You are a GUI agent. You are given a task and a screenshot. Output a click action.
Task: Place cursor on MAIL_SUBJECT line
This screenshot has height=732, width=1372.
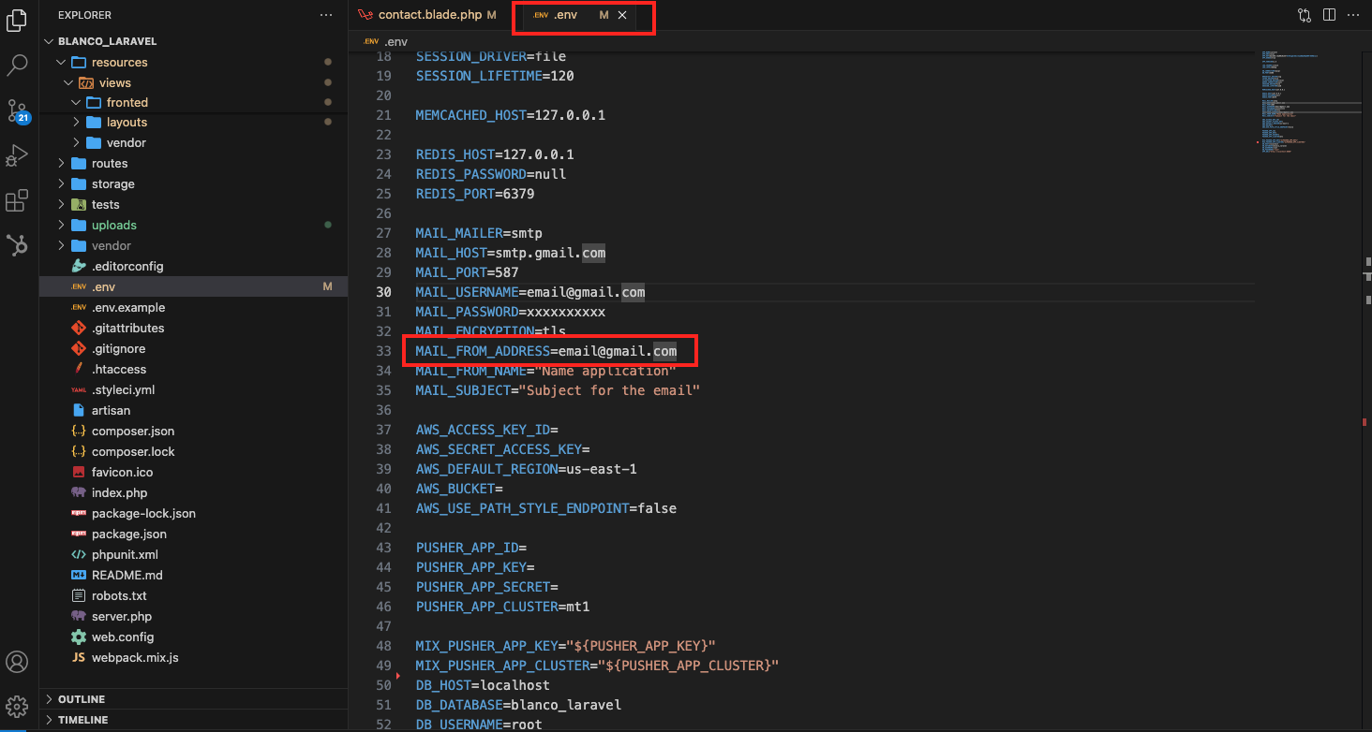558,390
